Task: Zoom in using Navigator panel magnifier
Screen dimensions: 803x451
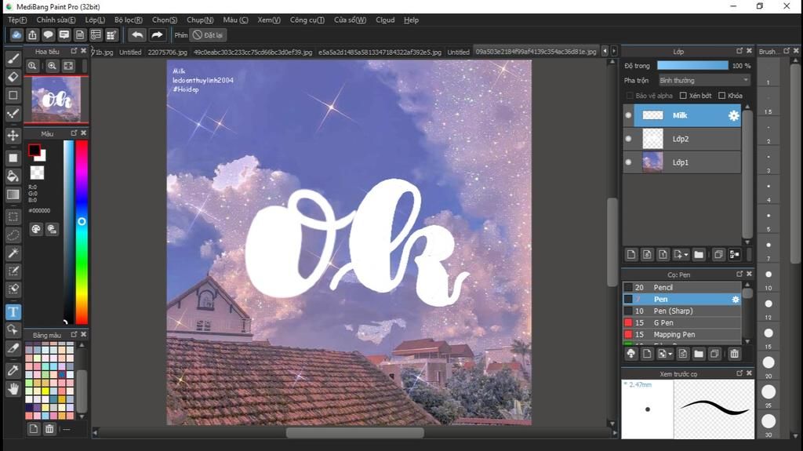Action: pyautogui.click(x=53, y=66)
